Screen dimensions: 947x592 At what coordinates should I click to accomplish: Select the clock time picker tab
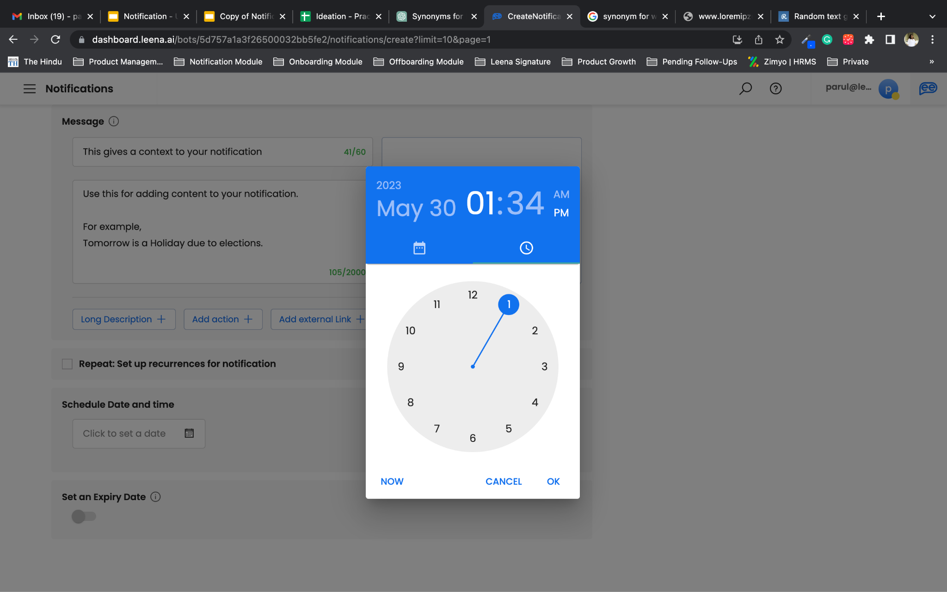(x=526, y=248)
